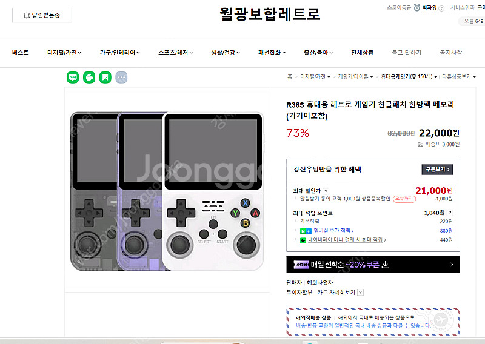This screenshot has height=344, width=485.
Task: Click the green Naver Pay money icon
Action: pyautogui.click(x=303, y=240)
